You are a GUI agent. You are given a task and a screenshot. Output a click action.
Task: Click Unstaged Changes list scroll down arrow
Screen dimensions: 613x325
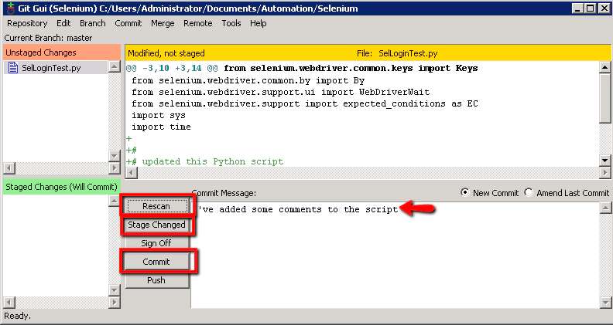click(x=114, y=156)
